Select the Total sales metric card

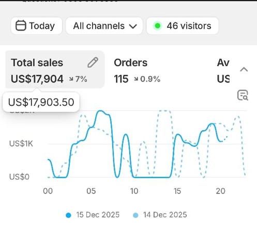55,70
